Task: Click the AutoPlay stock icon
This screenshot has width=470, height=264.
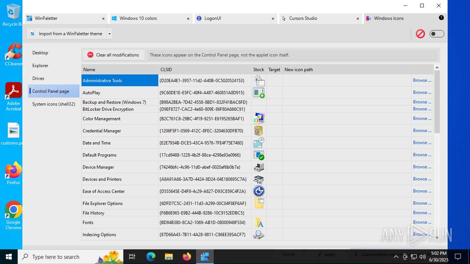Action: click(259, 92)
